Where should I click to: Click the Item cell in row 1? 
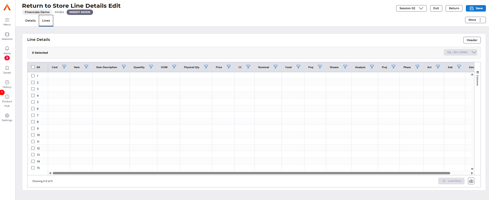(81, 76)
